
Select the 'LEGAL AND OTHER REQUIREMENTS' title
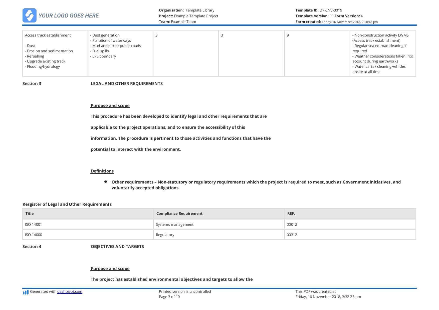pyautogui.click(x=127, y=83)
